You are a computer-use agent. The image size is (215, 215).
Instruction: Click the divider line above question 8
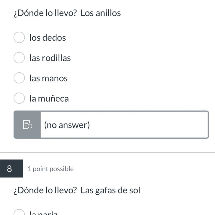(107, 152)
